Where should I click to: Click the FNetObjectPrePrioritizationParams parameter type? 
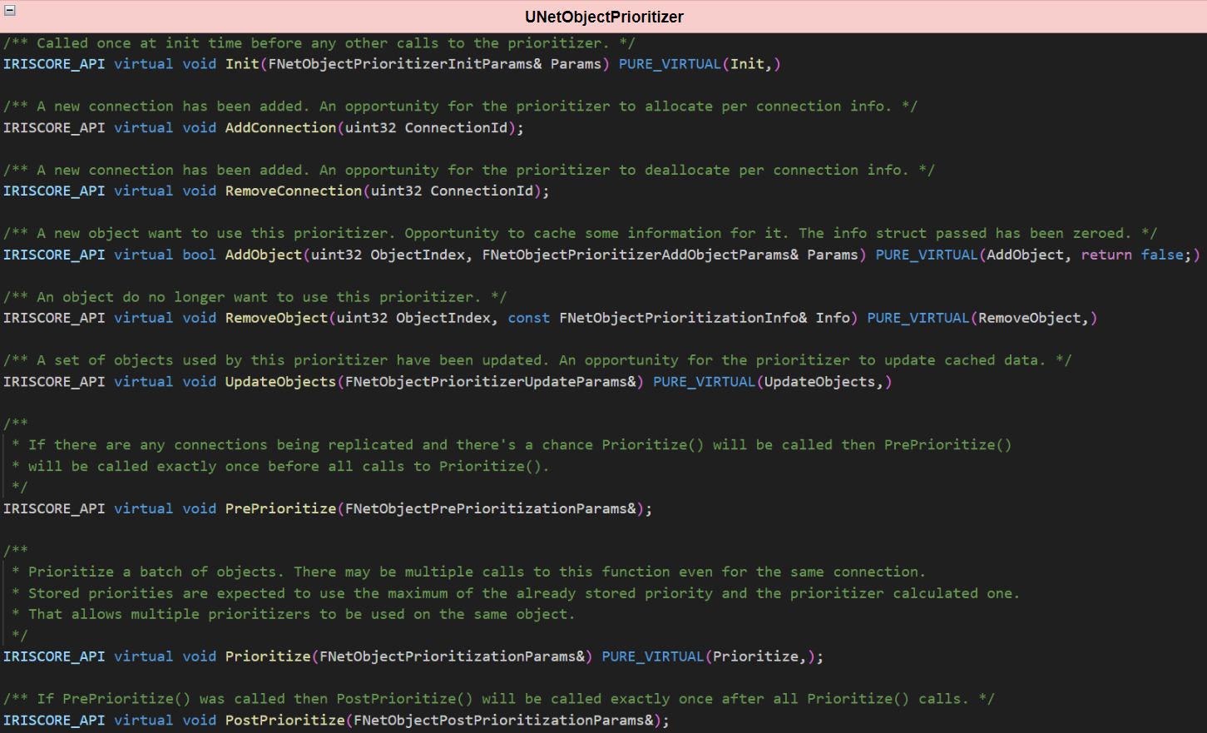tap(491, 508)
